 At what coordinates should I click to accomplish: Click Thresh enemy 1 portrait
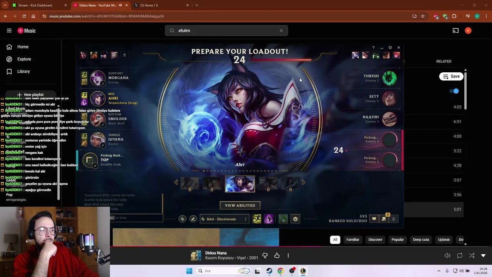point(389,78)
